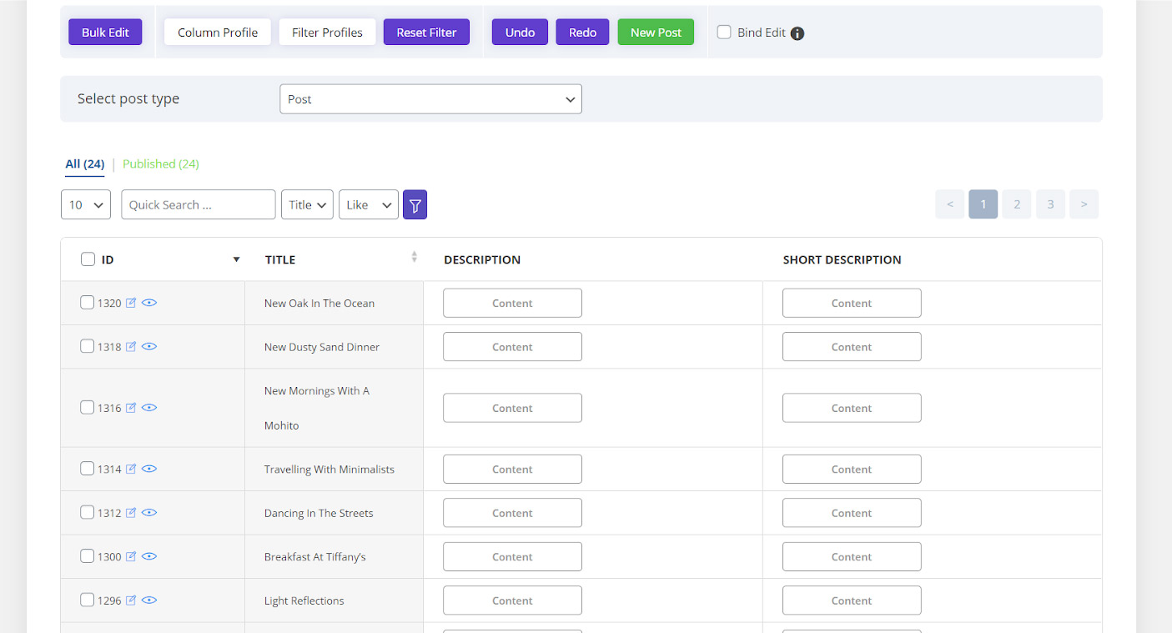This screenshot has width=1172, height=633.
Task: Switch to the All (24) tab
Action: [85, 163]
